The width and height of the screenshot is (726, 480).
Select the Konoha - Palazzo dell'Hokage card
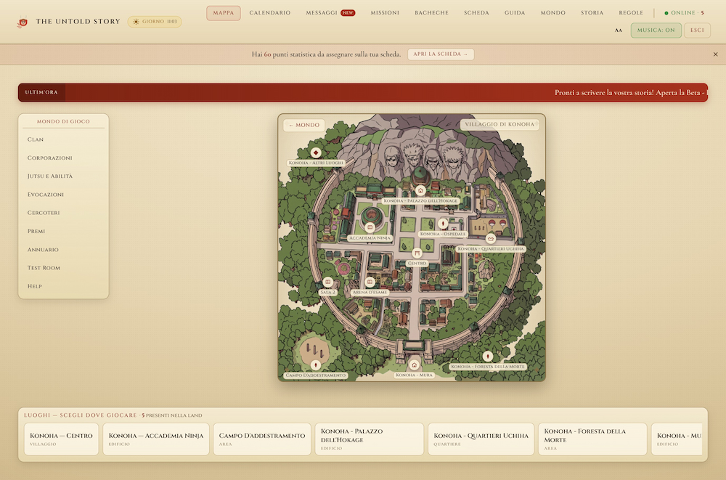point(369,439)
